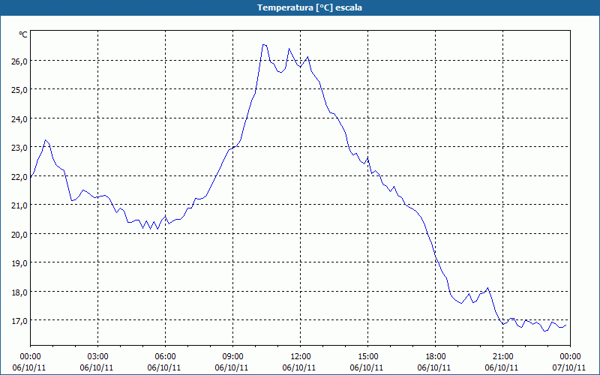Click the 00:00 label above 06/10/11
This screenshot has height=375, width=600.
pos(30,357)
